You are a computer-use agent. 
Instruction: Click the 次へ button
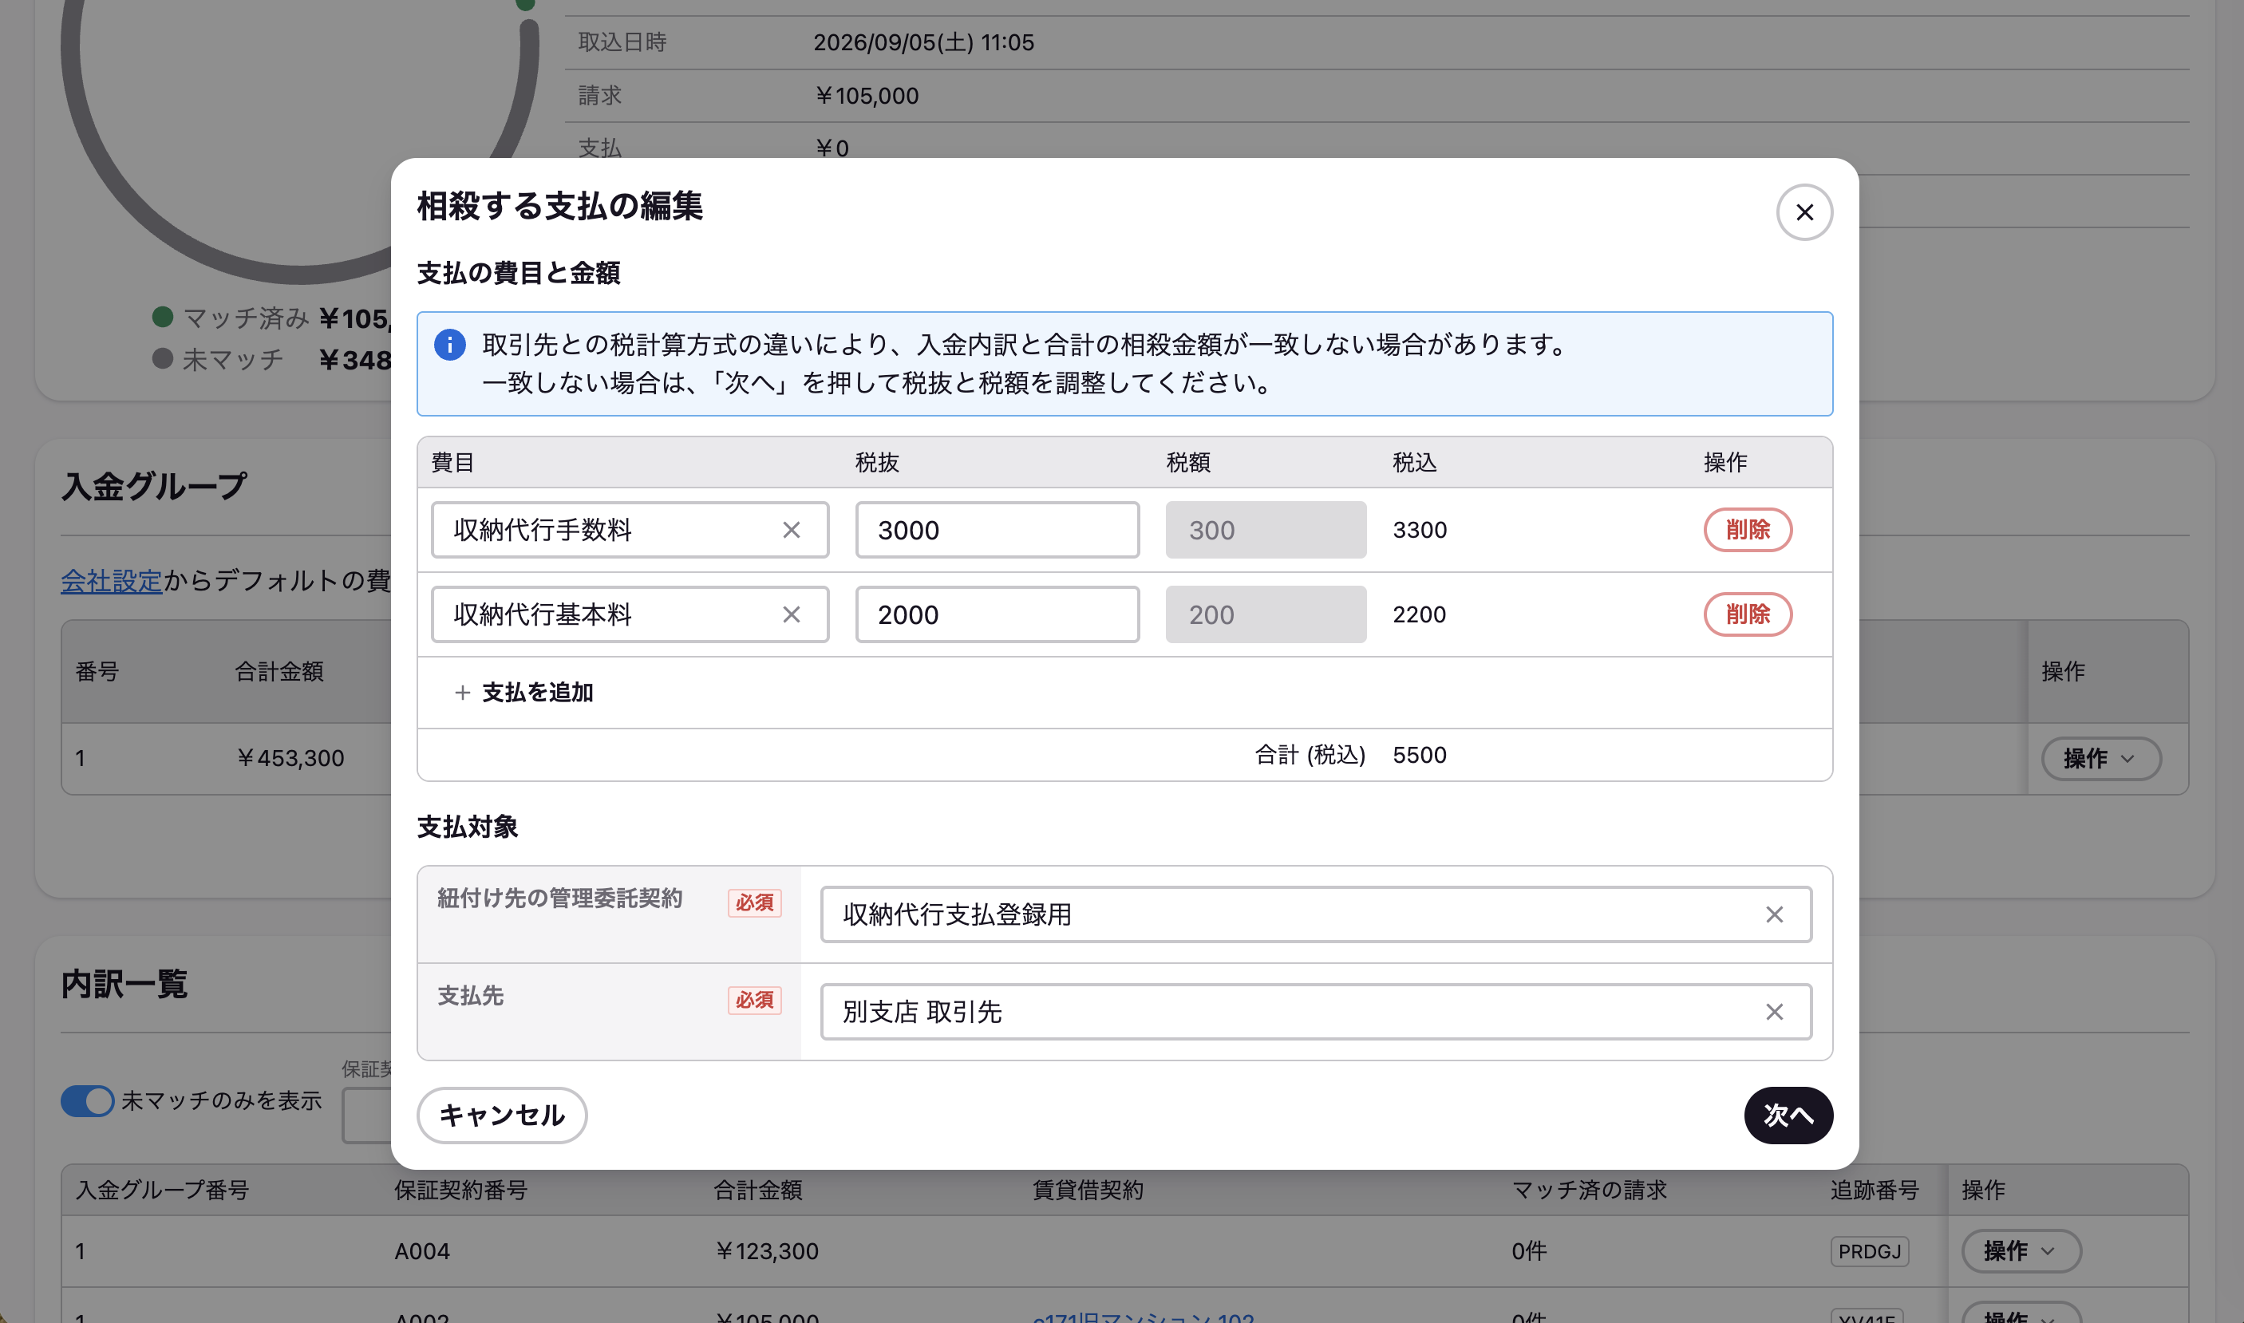coord(1788,1116)
